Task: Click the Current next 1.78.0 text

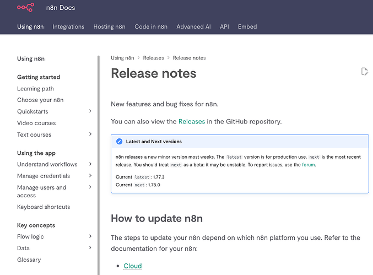Action: [138, 185]
